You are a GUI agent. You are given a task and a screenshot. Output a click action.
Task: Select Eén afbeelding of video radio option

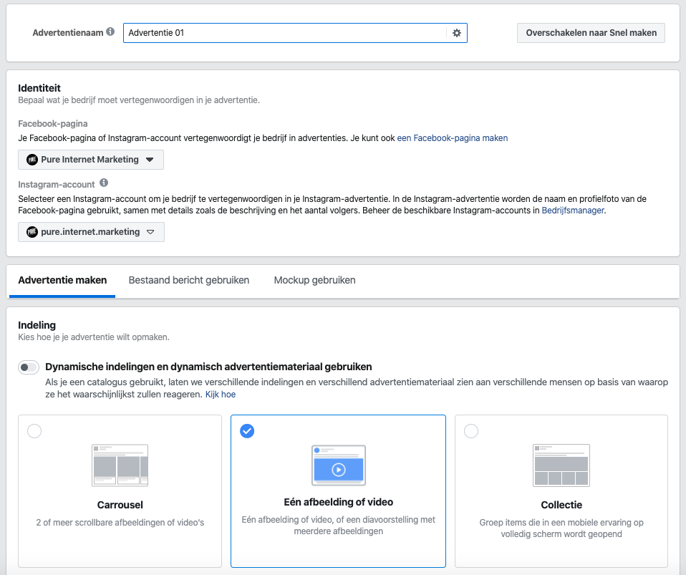tap(247, 431)
